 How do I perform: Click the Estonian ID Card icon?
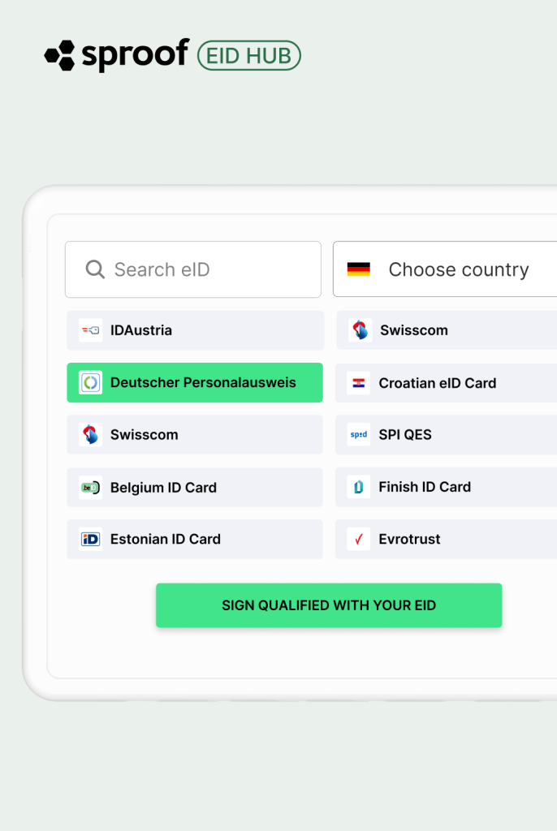90,539
